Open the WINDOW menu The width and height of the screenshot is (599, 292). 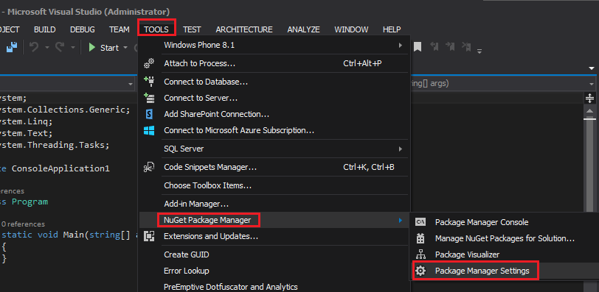click(351, 29)
